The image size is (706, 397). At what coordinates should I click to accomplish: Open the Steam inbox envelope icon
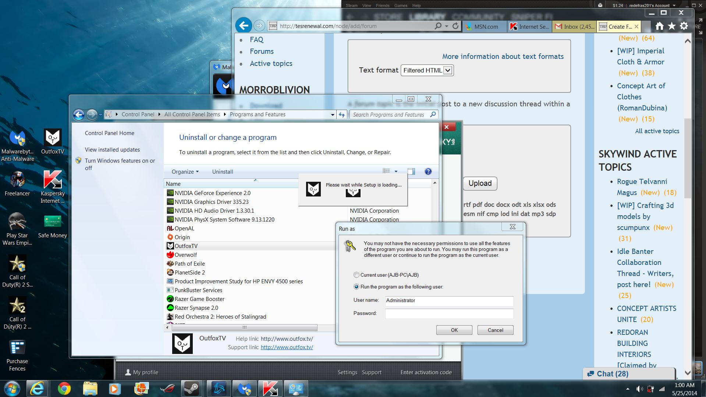pyautogui.click(x=600, y=5)
